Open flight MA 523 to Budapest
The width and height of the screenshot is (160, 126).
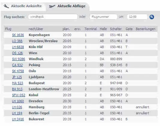coord(17,83)
